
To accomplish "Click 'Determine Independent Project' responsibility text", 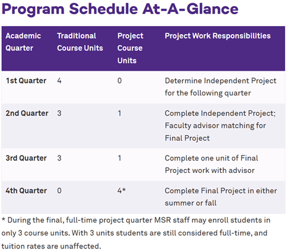I will coord(220,81).
